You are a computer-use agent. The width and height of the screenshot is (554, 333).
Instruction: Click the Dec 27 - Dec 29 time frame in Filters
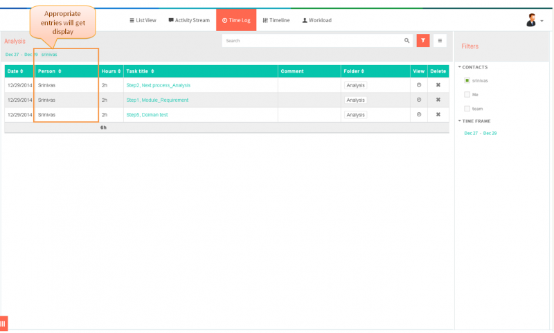pyautogui.click(x=480, y=134)
